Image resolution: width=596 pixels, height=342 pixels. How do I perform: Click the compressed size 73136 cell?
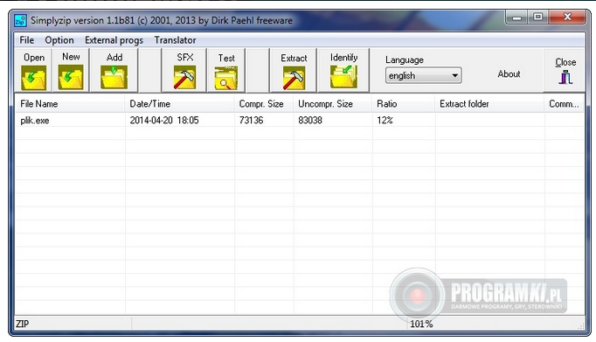pyautogui.click(x=252, y=120)
